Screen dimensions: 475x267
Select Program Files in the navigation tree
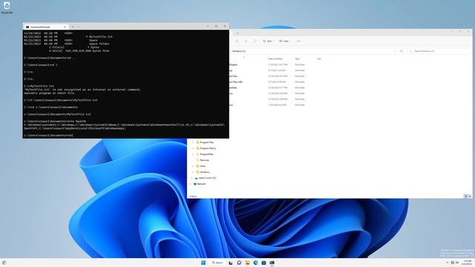point(205,142)
